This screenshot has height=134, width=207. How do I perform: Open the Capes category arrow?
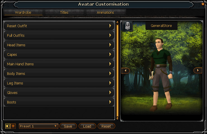[x=110, y=54]
